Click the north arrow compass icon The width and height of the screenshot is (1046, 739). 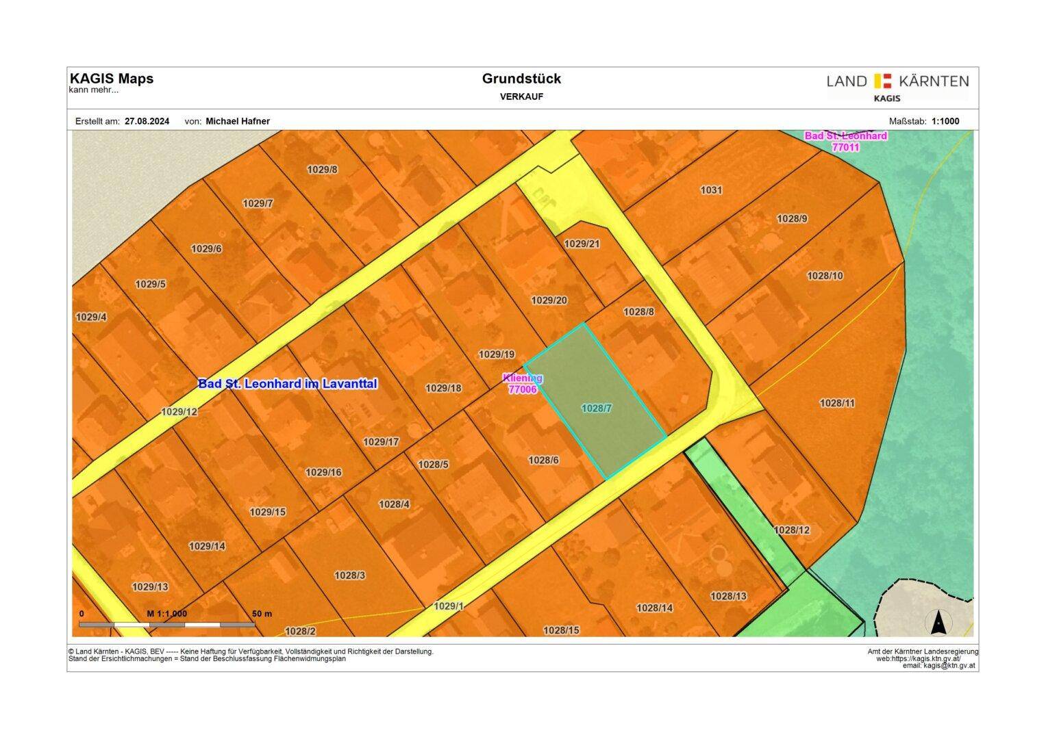click(x=938, y=623)
